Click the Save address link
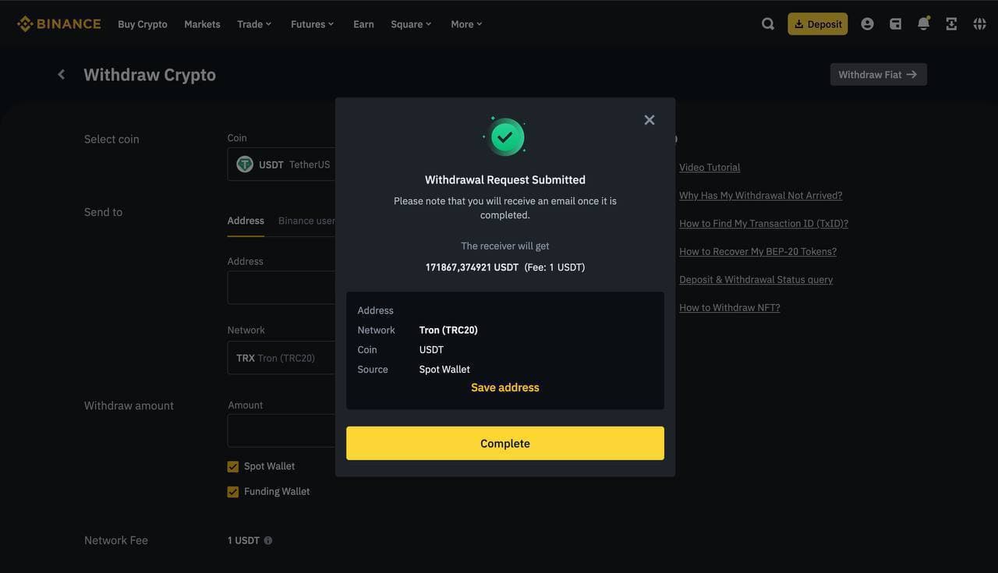 click(505, 387)
